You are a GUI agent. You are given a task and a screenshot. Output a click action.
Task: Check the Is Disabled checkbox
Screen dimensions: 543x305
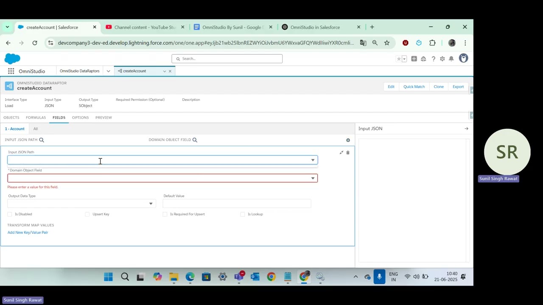(x=10, y=214)
